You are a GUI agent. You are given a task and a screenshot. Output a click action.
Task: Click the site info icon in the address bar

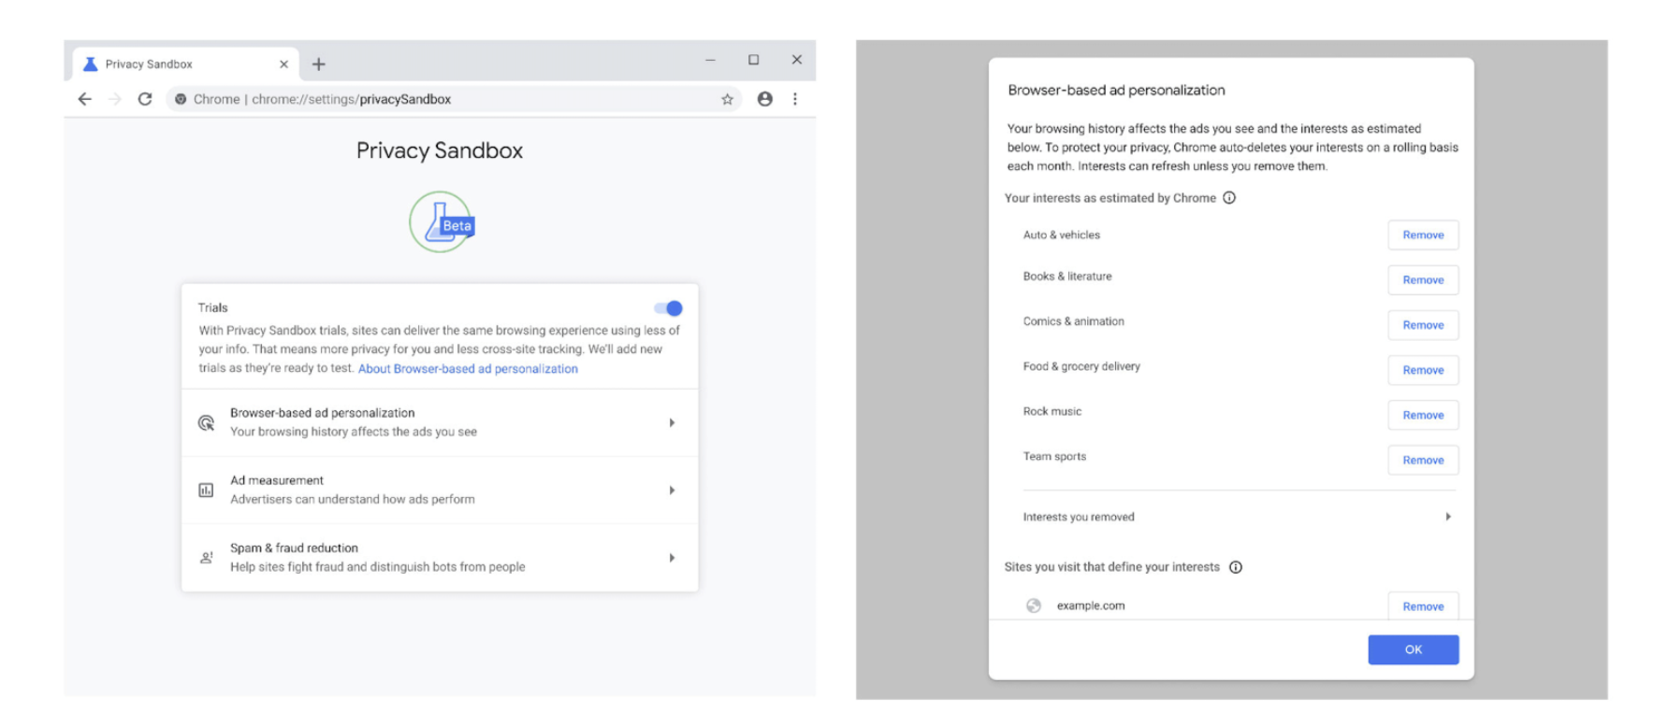(181, 99)
